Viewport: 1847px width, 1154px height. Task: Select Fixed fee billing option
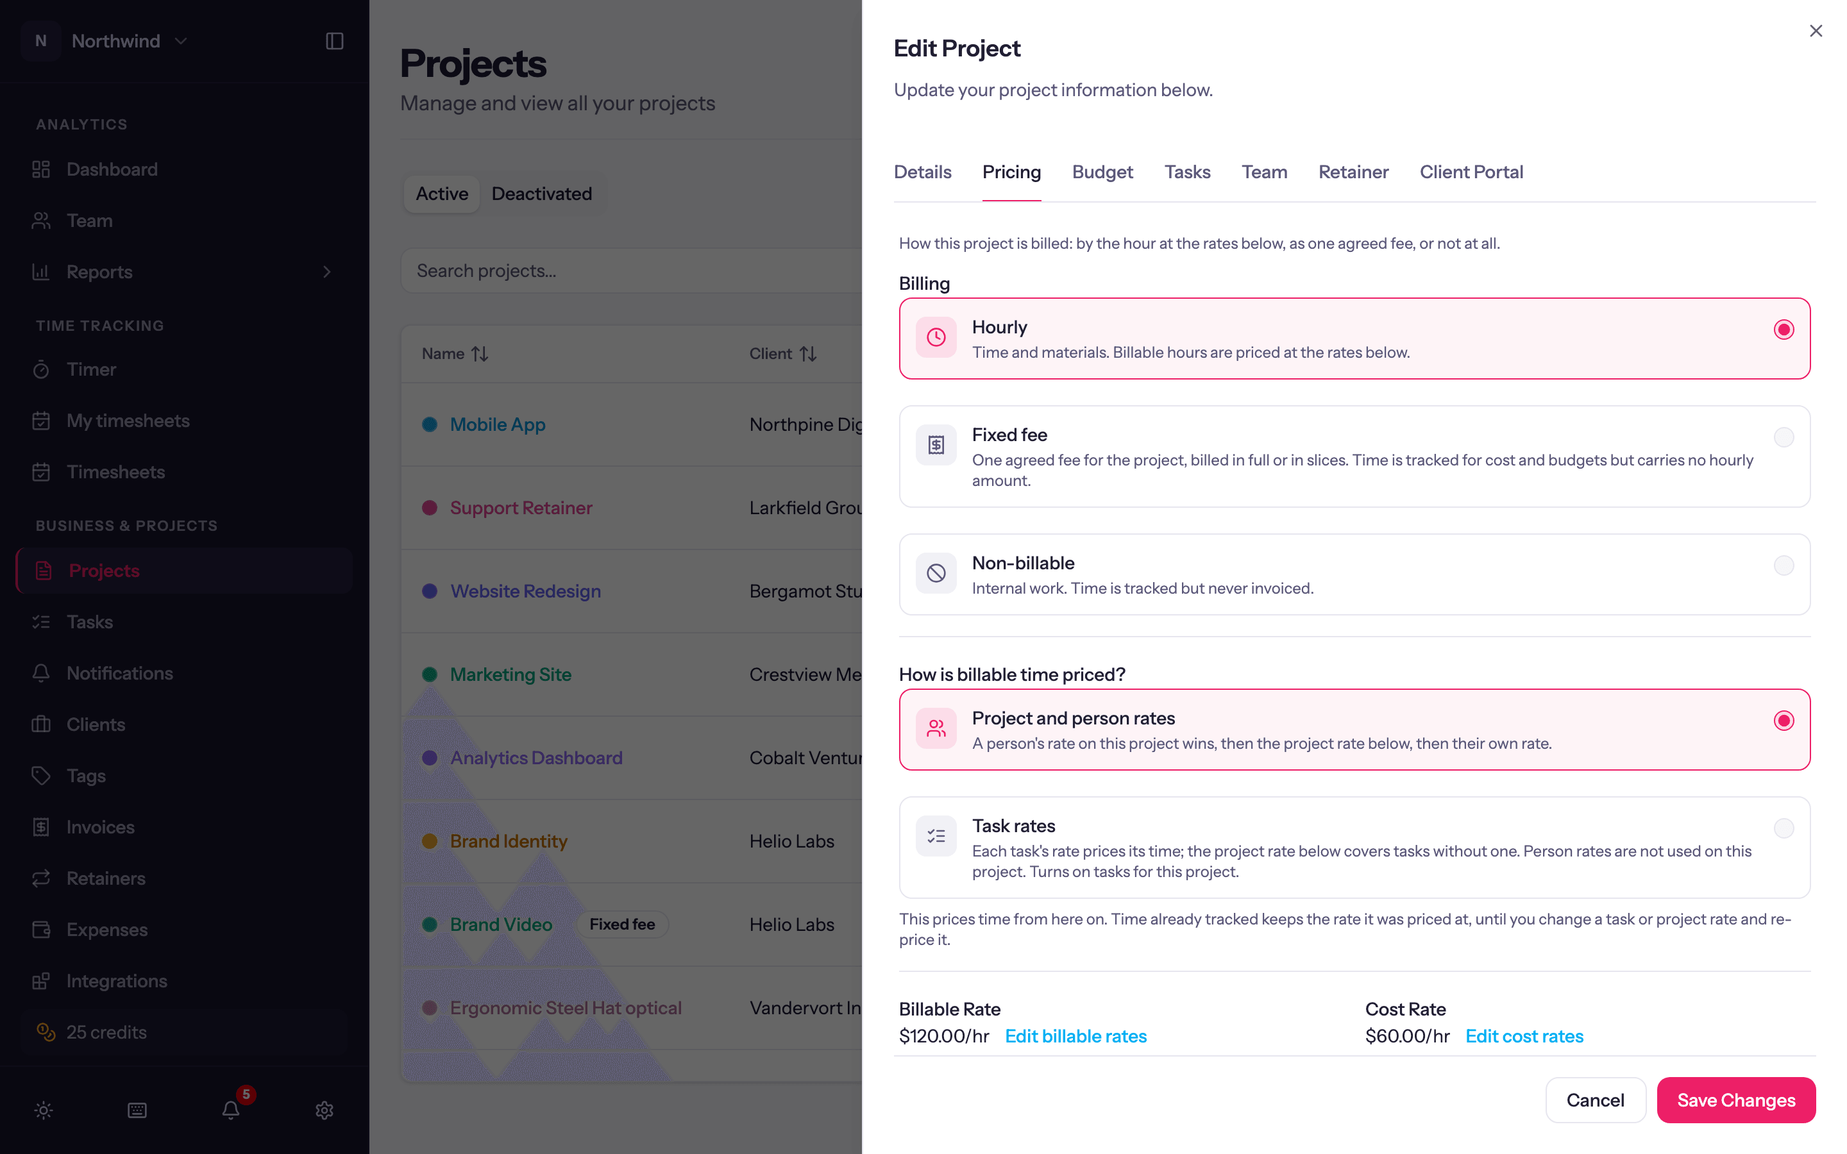(1354, 456)
